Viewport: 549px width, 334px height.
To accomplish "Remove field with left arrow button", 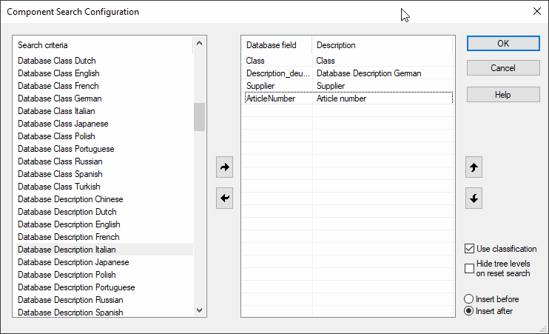I will (224, 198).
